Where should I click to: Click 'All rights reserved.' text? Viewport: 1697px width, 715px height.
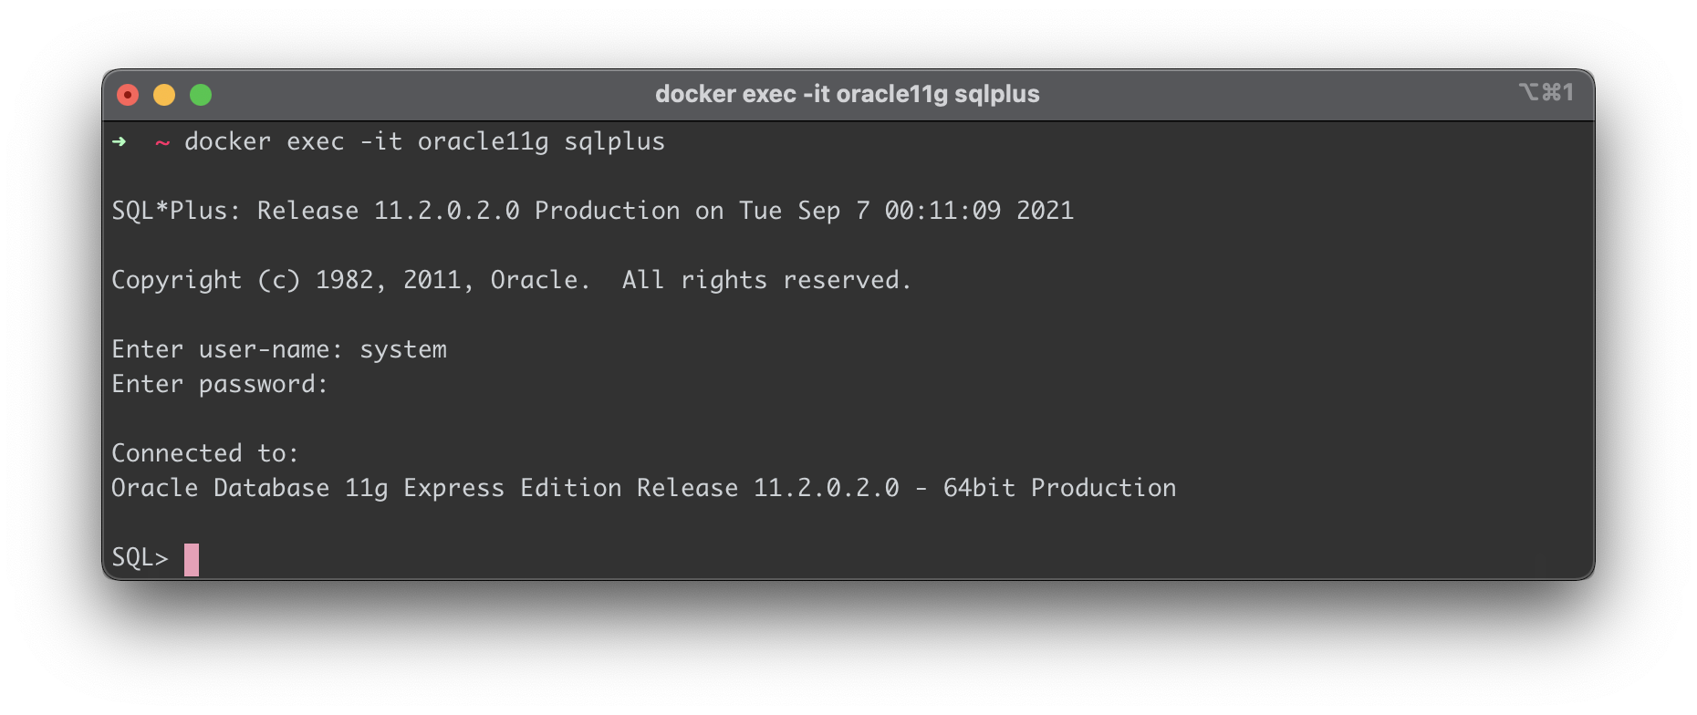pyautogui.click(x=767, y=280)
